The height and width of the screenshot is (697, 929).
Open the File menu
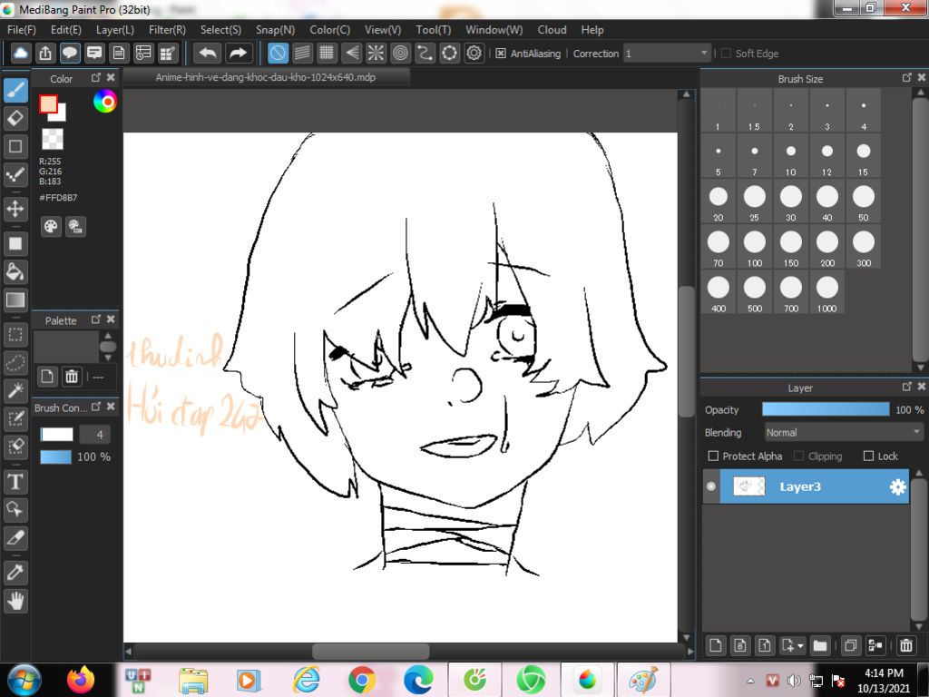[x=22, y=30]
